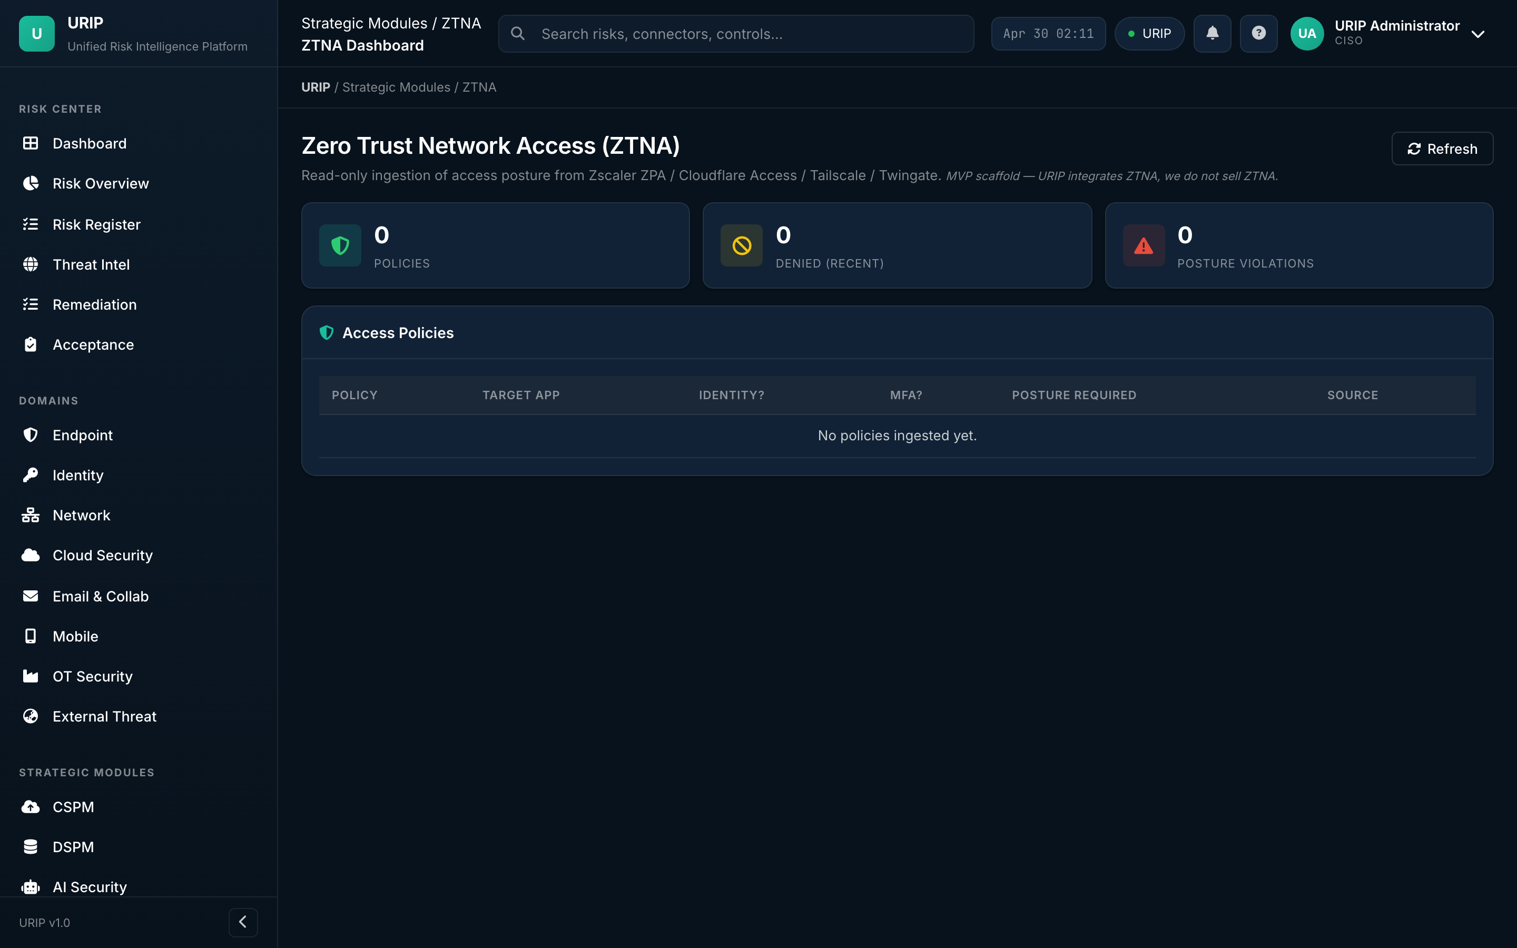Click the Remediation checklist icon
1517x948 pixels.
[x=30, y=305]
